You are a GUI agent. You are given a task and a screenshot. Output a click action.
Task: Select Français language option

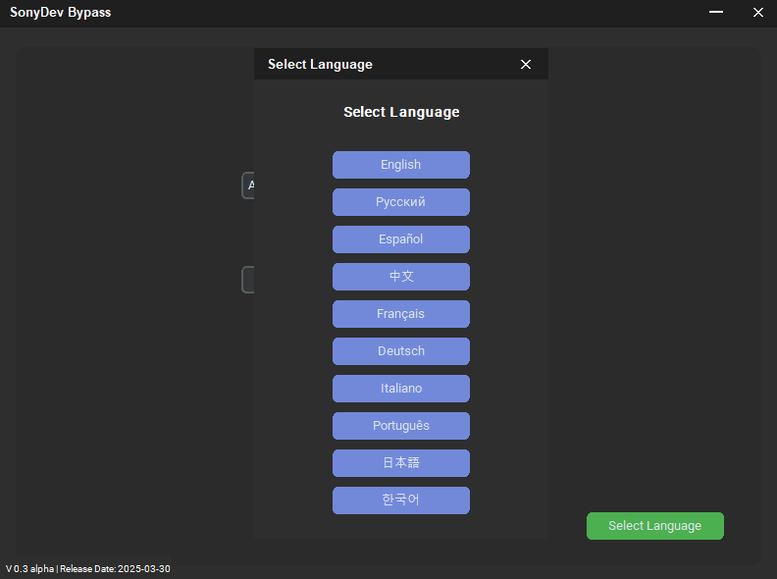(401, 314)
